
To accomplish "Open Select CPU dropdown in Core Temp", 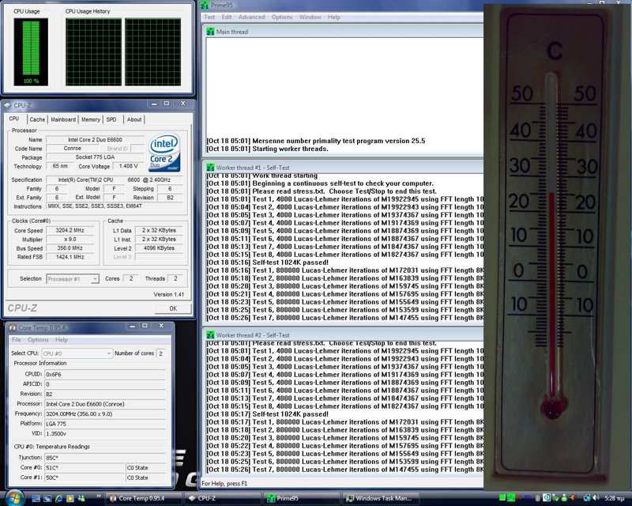I will click(77, 353).
